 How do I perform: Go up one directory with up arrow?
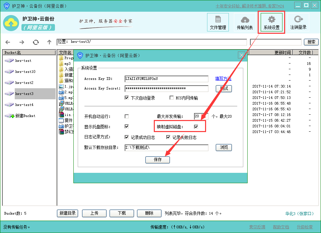[49, 42]
